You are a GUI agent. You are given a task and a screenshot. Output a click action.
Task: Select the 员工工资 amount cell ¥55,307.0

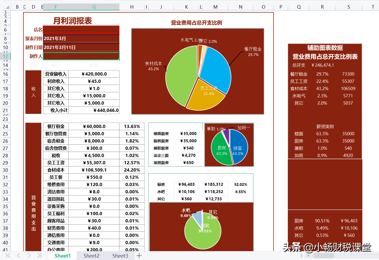[x=94, y=162]
